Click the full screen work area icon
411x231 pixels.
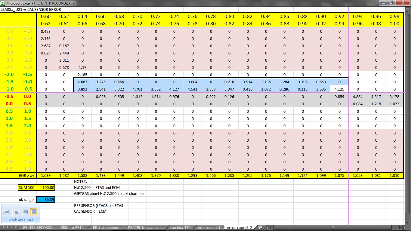tap(6, 212)
